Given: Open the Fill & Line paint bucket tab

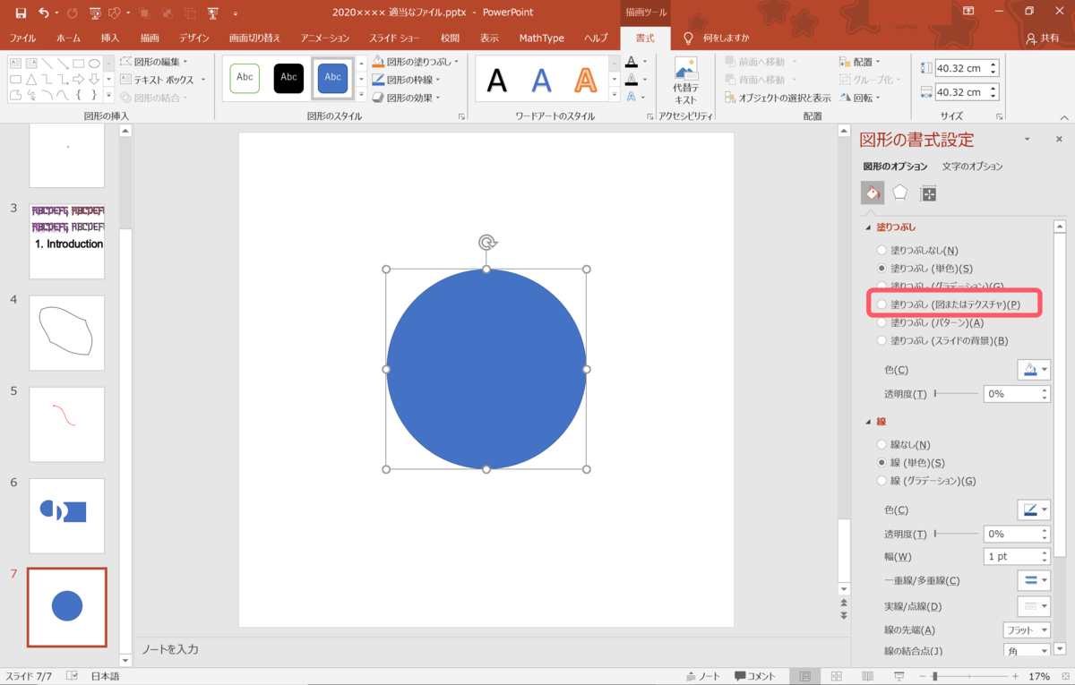Looking at the screenshot, I should (x=873, y=193).
